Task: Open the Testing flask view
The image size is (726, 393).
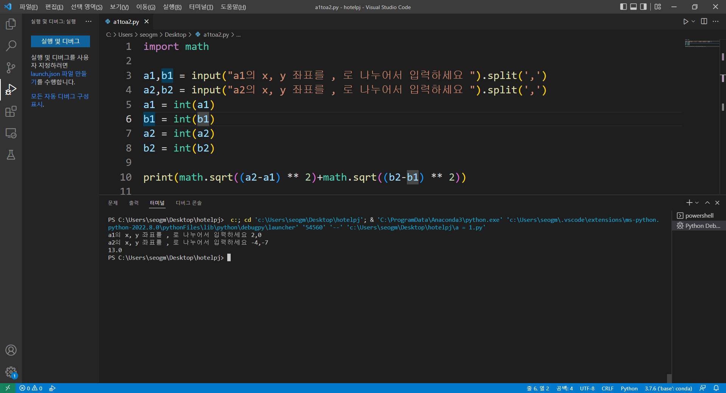Action: tap(11, 155)
